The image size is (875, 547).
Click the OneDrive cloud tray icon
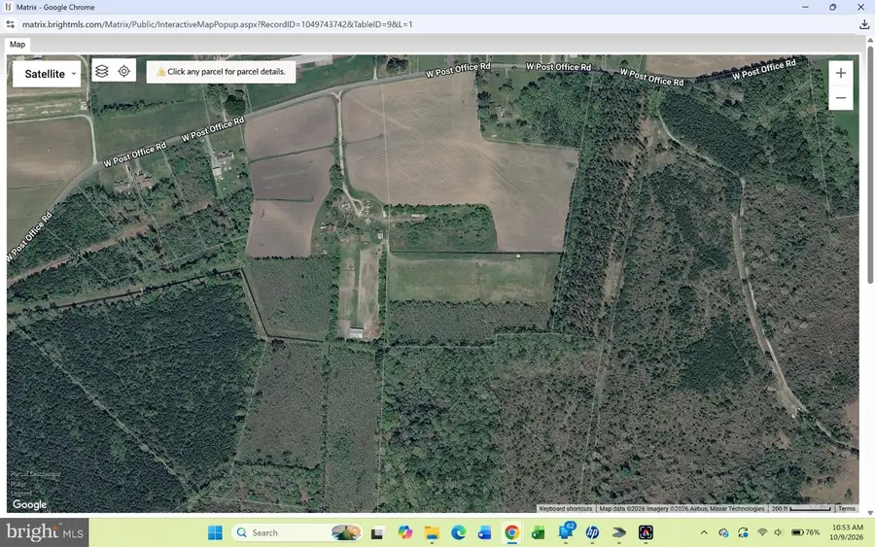pos(723,532)
